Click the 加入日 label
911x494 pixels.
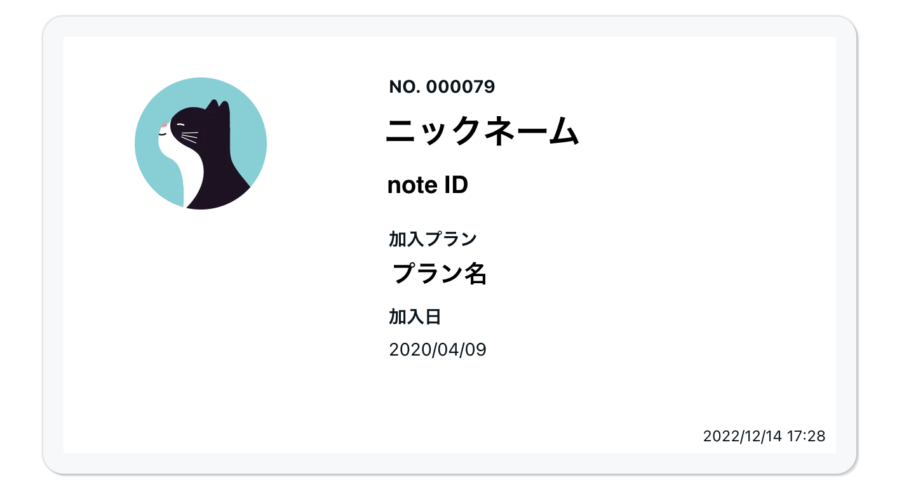415,317
